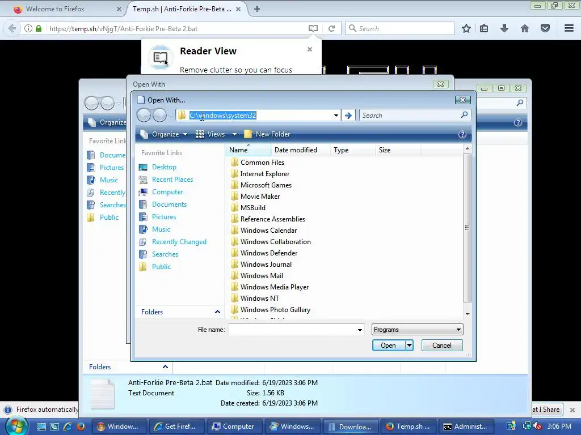Open the Organize menu in dialog
The width and height of the screenshot is (581, 435).
click(x=164, y=134)
